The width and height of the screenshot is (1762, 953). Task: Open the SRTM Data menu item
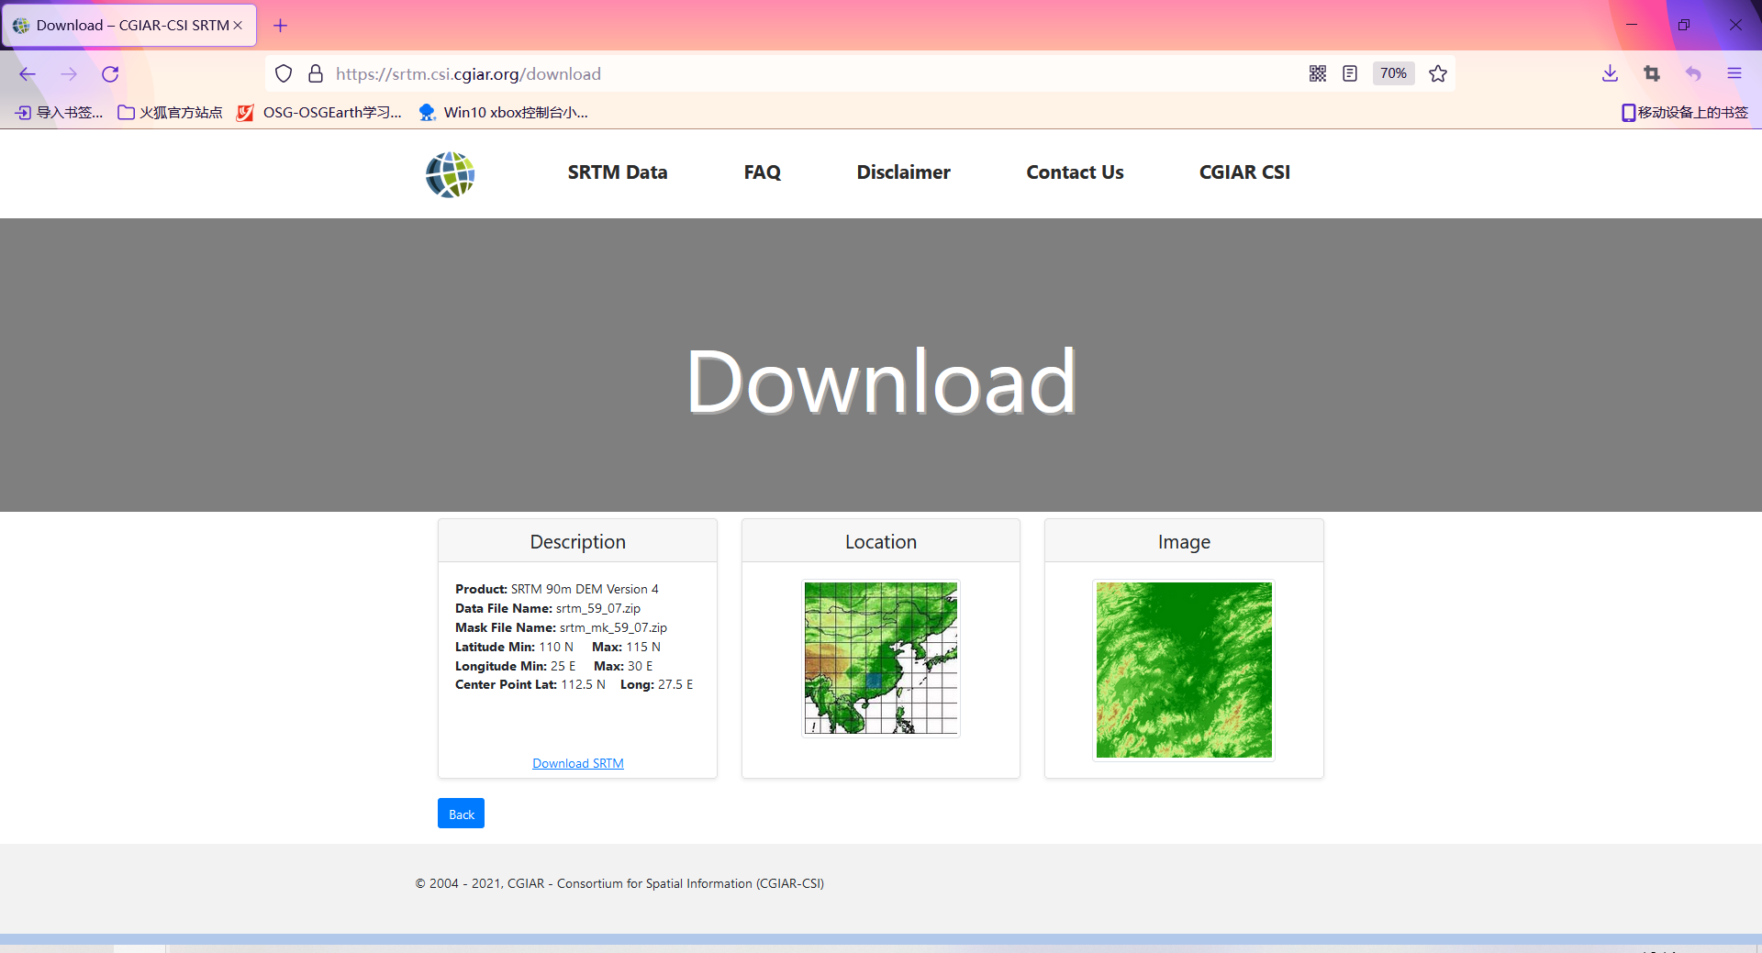pyautogui.click(x=617, y=172)
